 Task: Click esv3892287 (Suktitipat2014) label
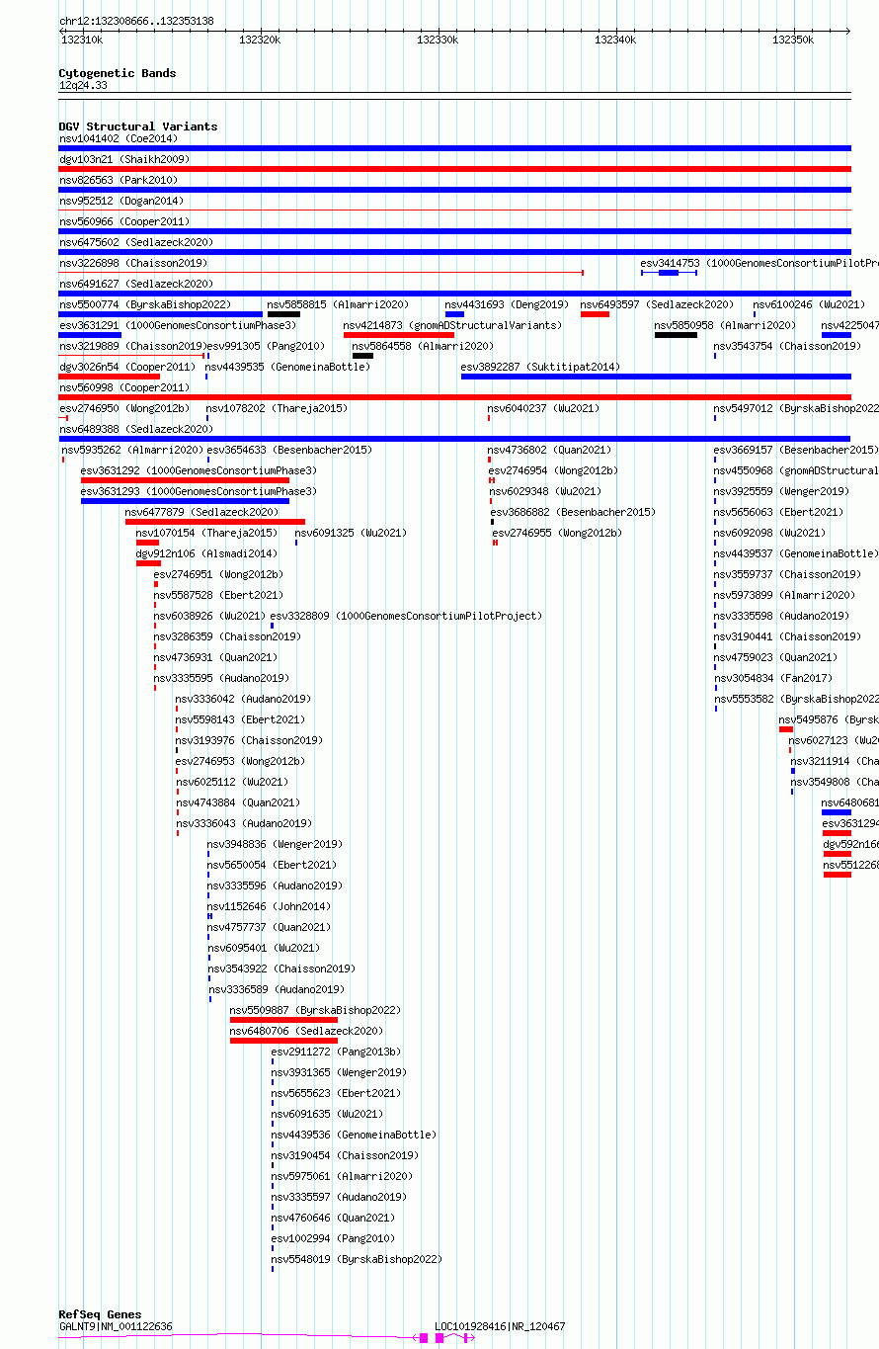click(x=541, y=367)
